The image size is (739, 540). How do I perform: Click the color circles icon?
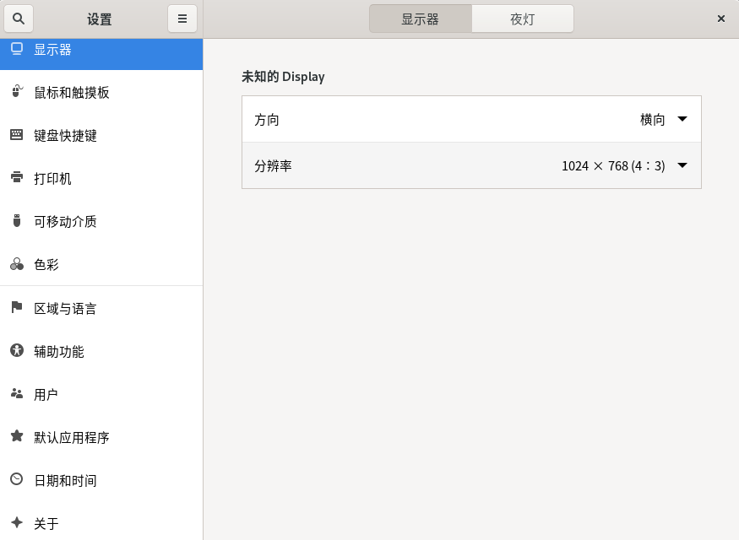[x=16, y=264]
